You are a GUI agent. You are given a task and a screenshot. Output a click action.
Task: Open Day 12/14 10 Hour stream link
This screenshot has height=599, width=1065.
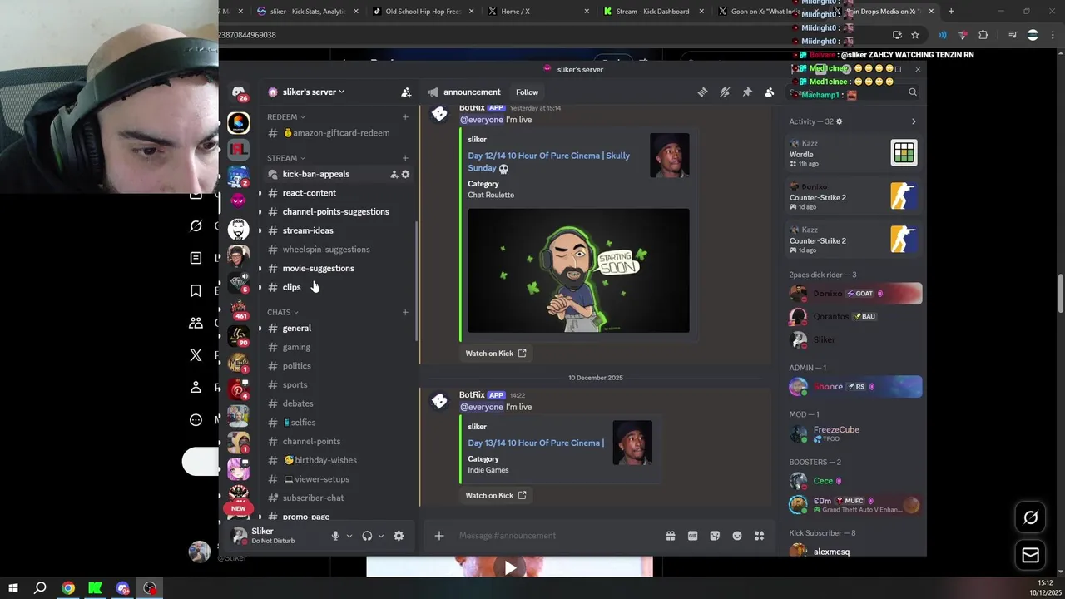(548, 161)
